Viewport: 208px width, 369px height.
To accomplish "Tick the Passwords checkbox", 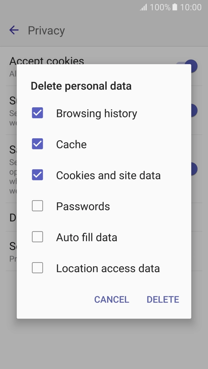I will click(x=37, y=206).
